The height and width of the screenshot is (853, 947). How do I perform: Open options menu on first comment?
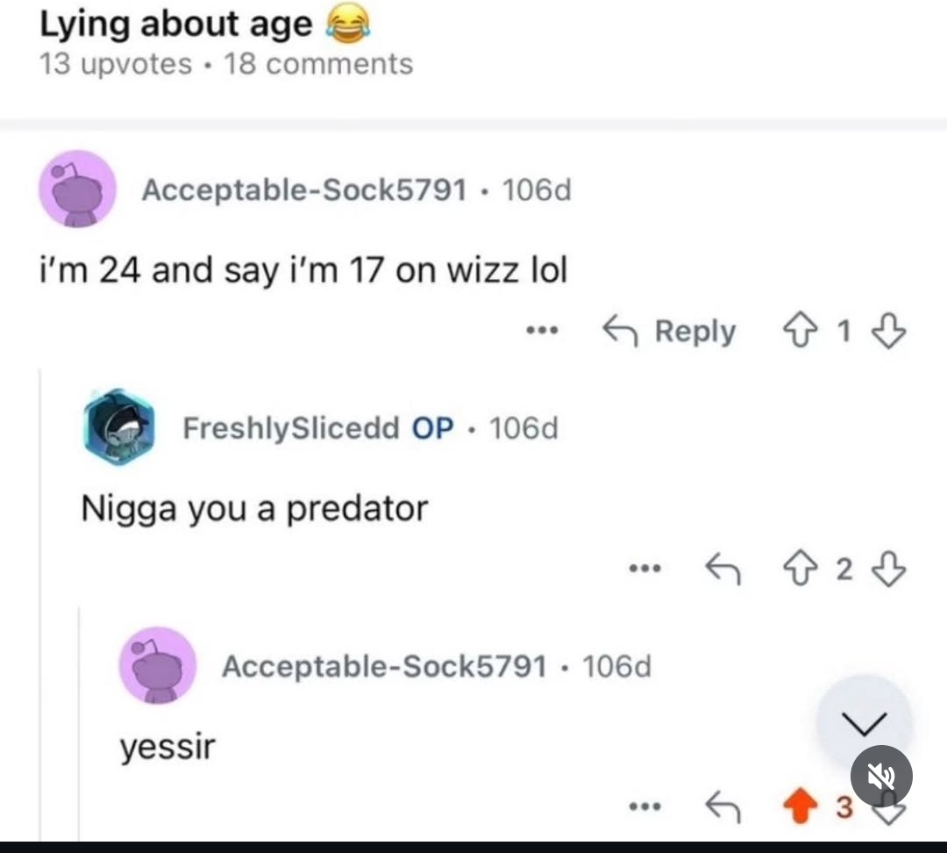click(542, 331)
